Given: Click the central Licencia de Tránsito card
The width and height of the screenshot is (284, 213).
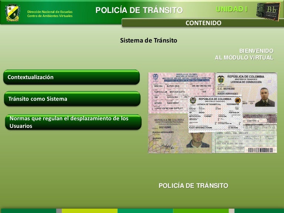Looking at the screenshot, I should 215,114.
